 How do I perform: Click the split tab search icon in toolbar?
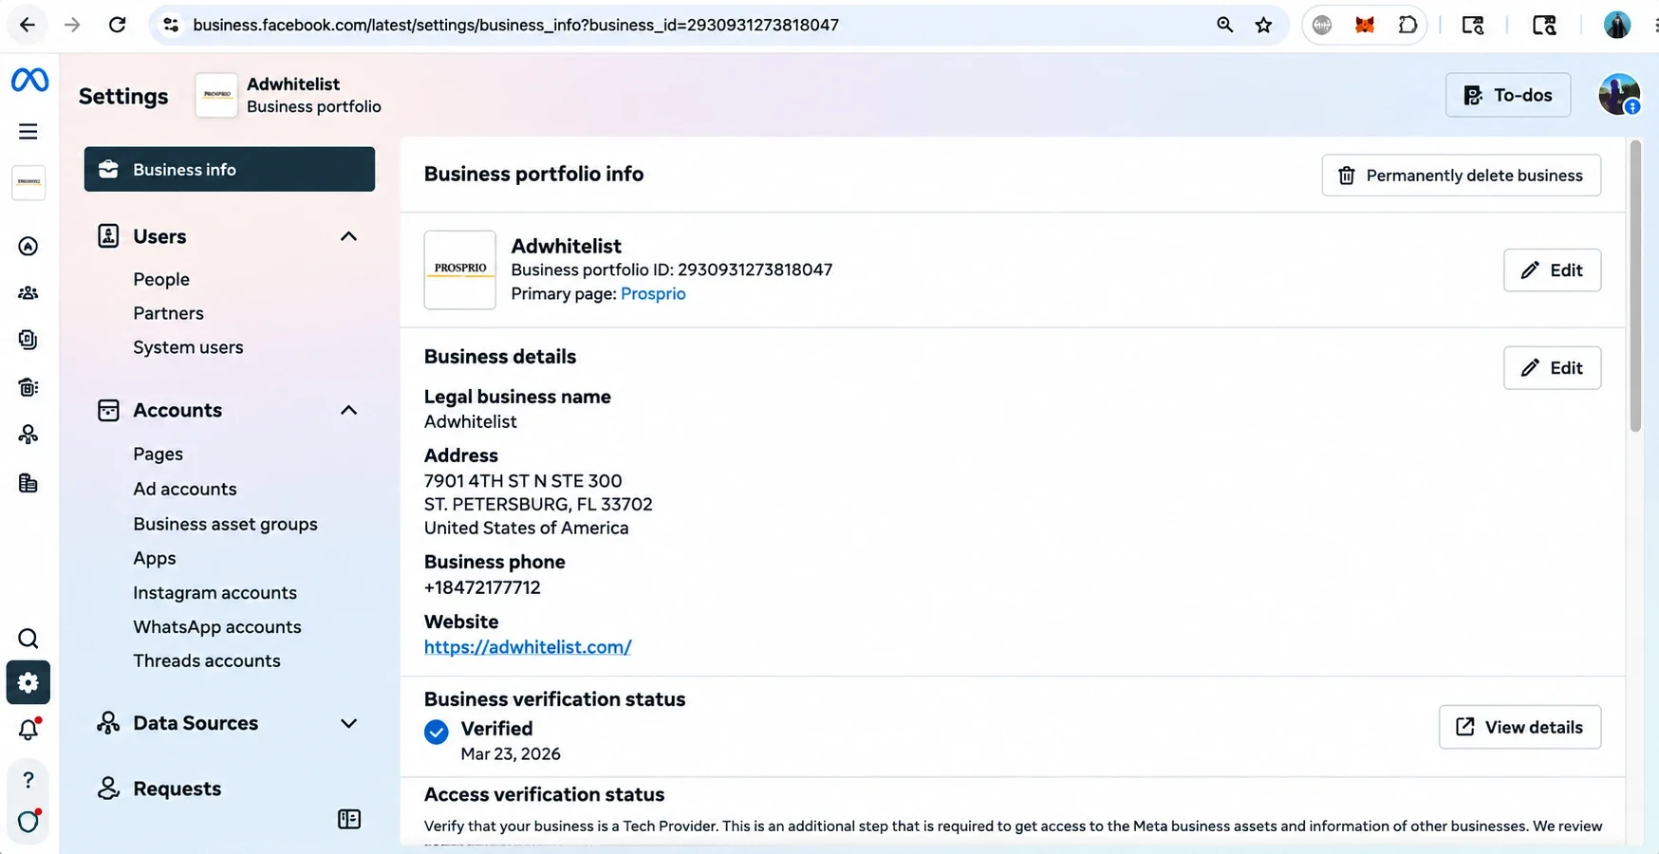(1473, 25)
